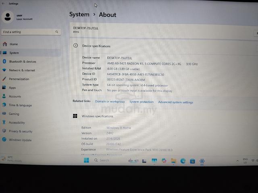Open File Explorer from the taskbar
The width and height of the screenshot is (258, 193).
173,161
